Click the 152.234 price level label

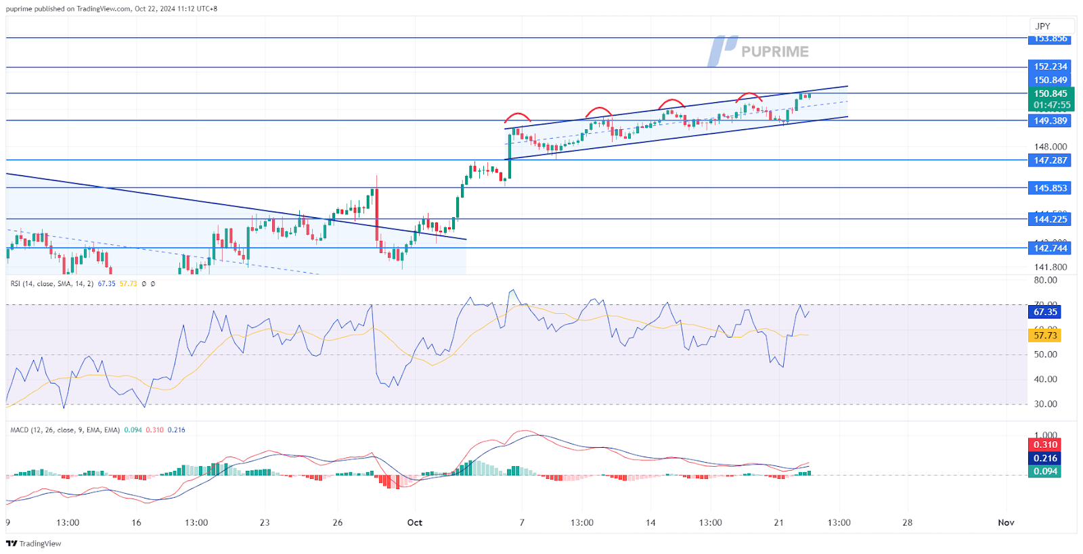point(1051,66)
